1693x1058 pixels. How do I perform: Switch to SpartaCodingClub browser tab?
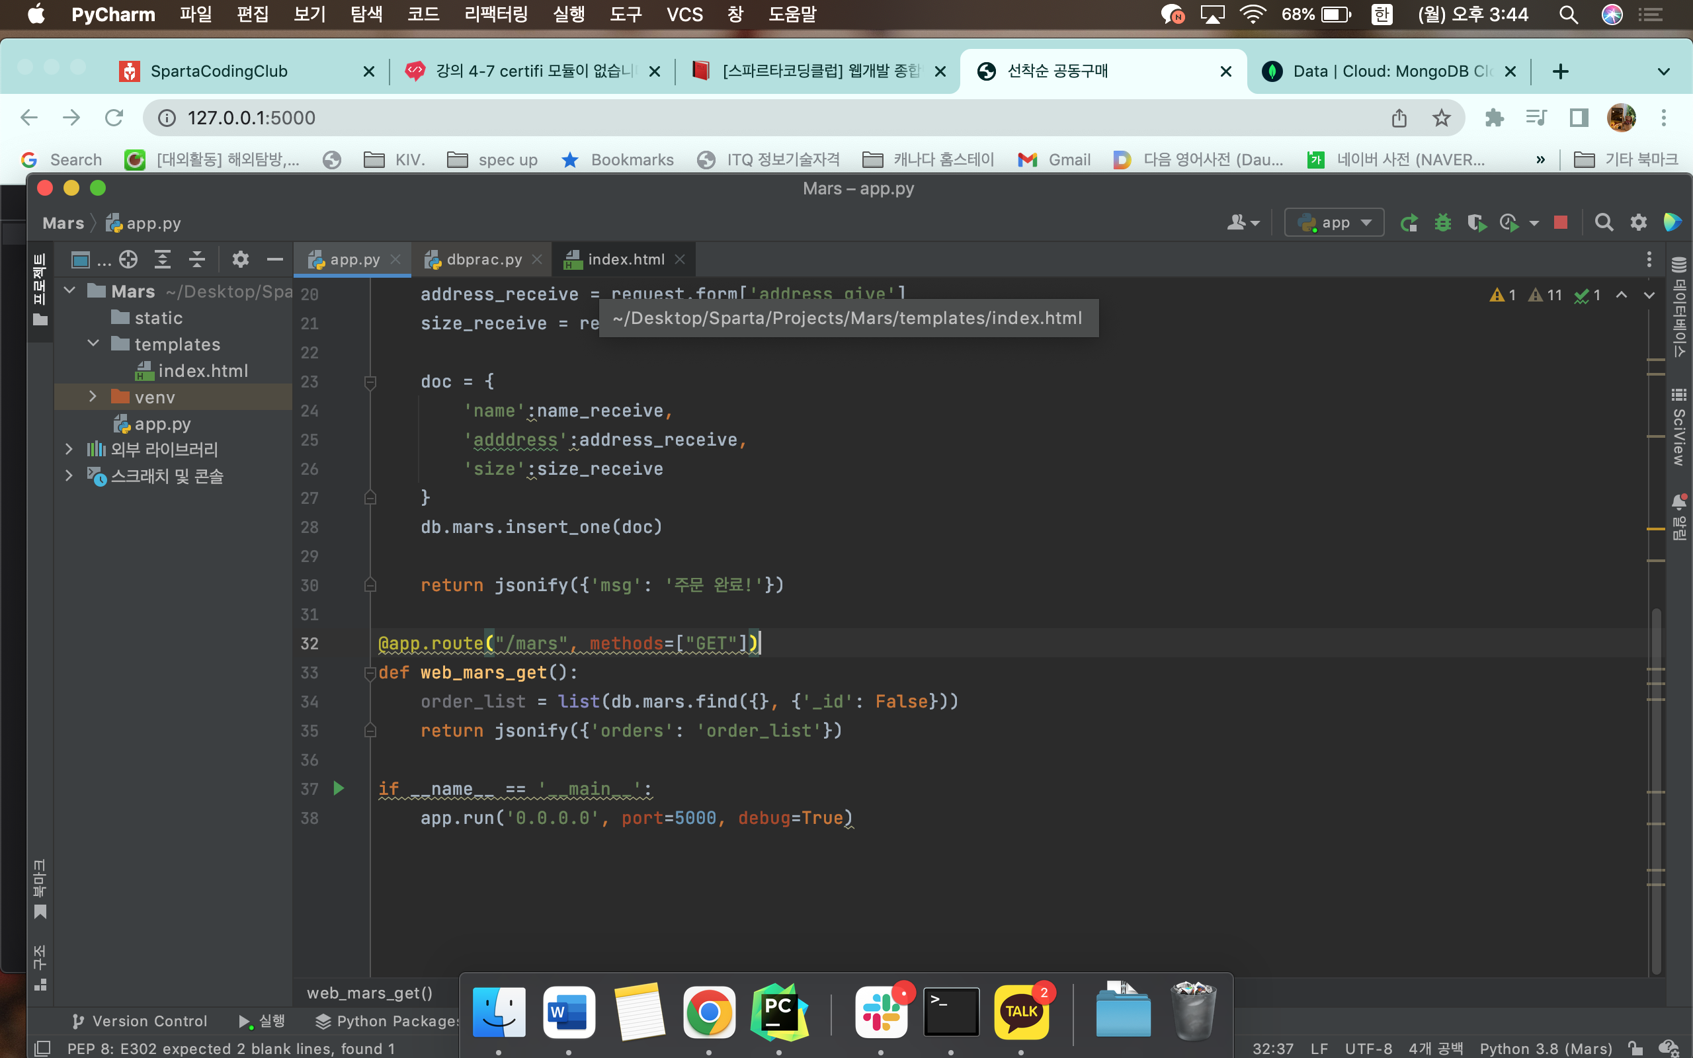point(219,71)
